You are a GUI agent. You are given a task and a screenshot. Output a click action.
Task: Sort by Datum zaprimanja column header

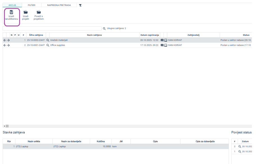pyautogui.click(x=150, y=35)
